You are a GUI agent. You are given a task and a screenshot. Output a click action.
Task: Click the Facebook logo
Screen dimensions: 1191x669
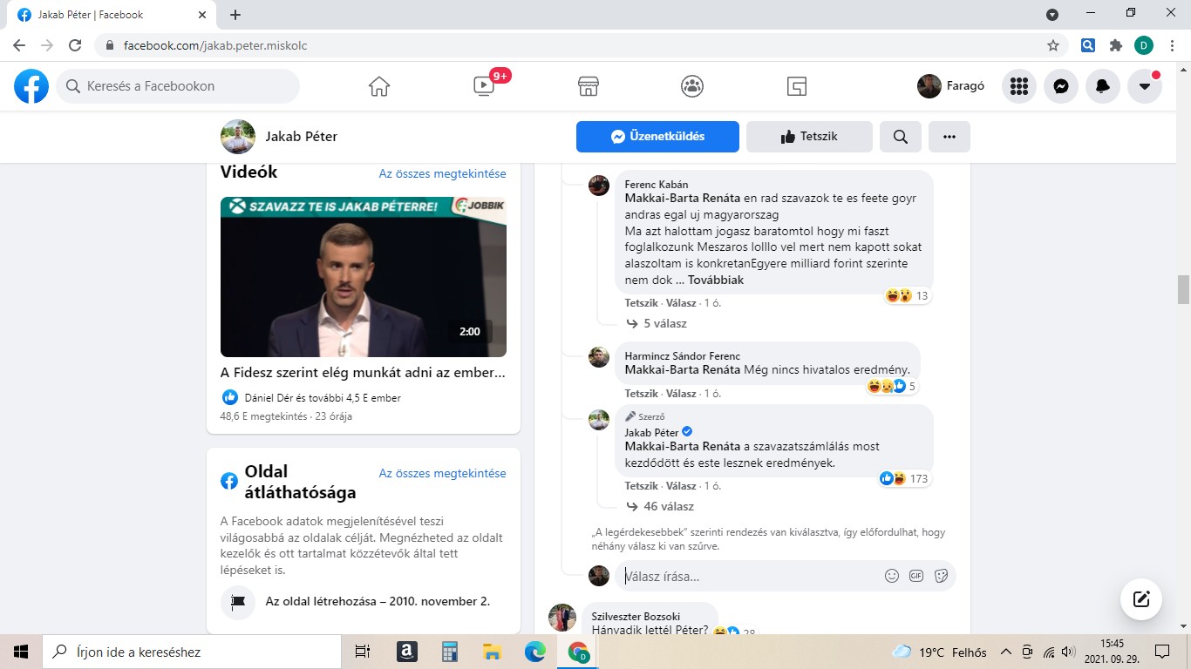(31, 86)
